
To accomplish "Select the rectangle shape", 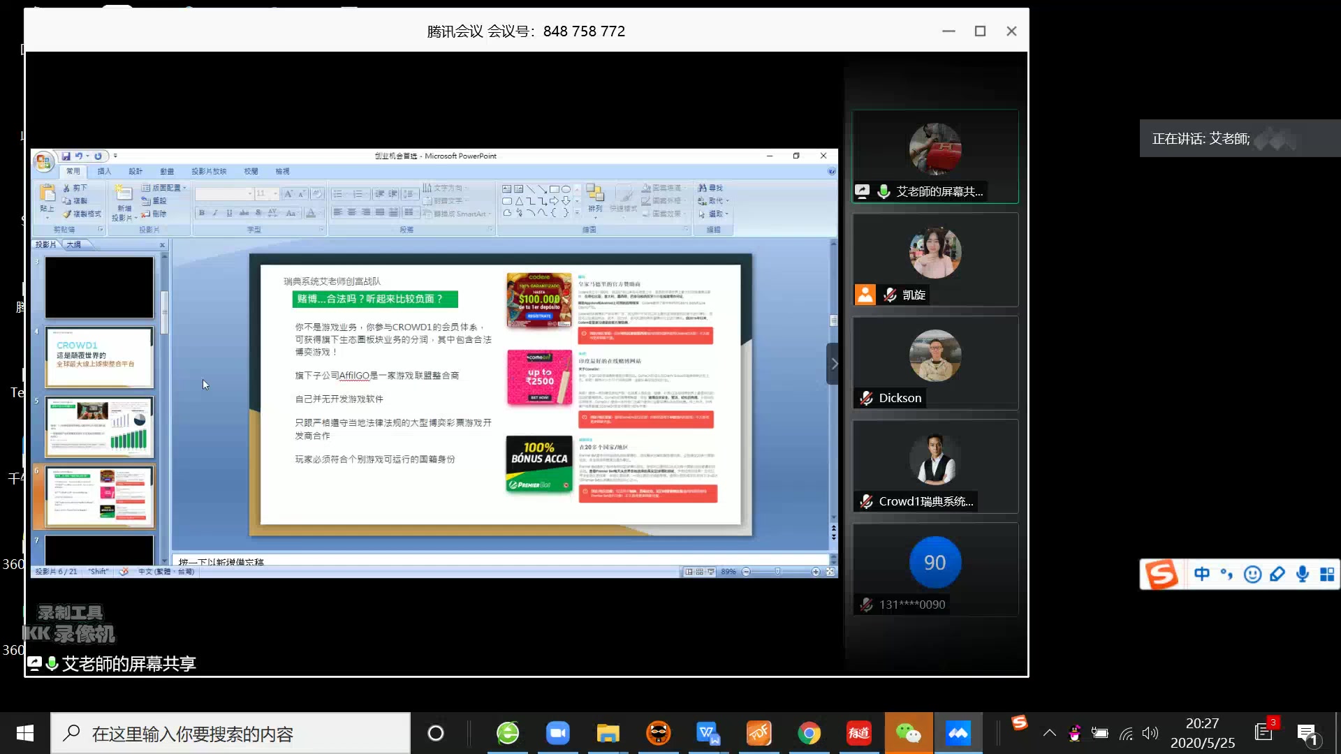I will coord(554,188).
